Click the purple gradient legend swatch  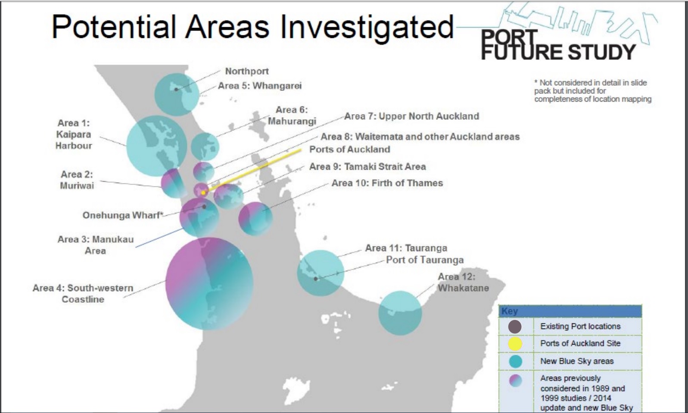[515, 381]
